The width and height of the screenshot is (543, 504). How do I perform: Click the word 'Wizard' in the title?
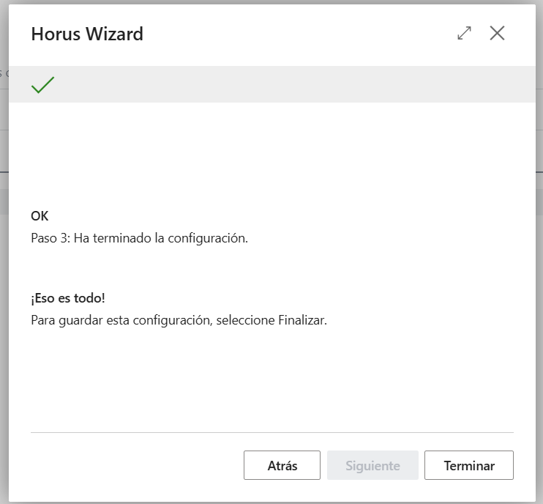click(x=114, y=34)
